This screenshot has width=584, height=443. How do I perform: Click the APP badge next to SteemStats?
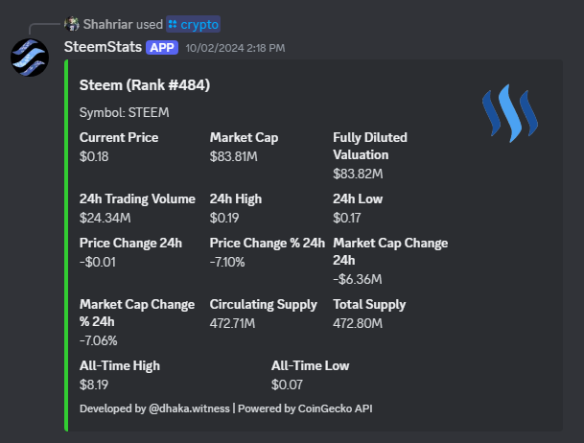click(x=160, y=47)
